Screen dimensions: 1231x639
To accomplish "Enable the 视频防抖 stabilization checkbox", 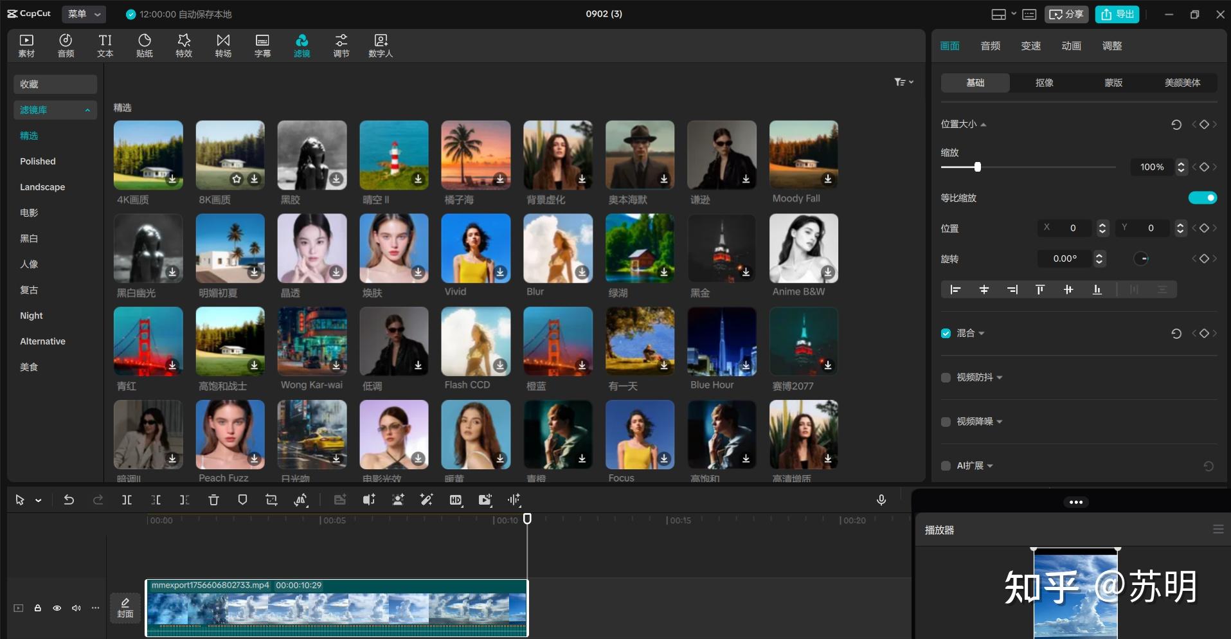I will (946, 377).
